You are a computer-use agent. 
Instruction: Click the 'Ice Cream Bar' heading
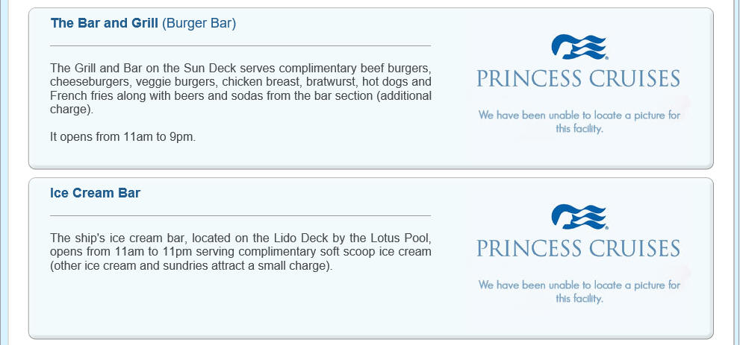click(96, 193)
